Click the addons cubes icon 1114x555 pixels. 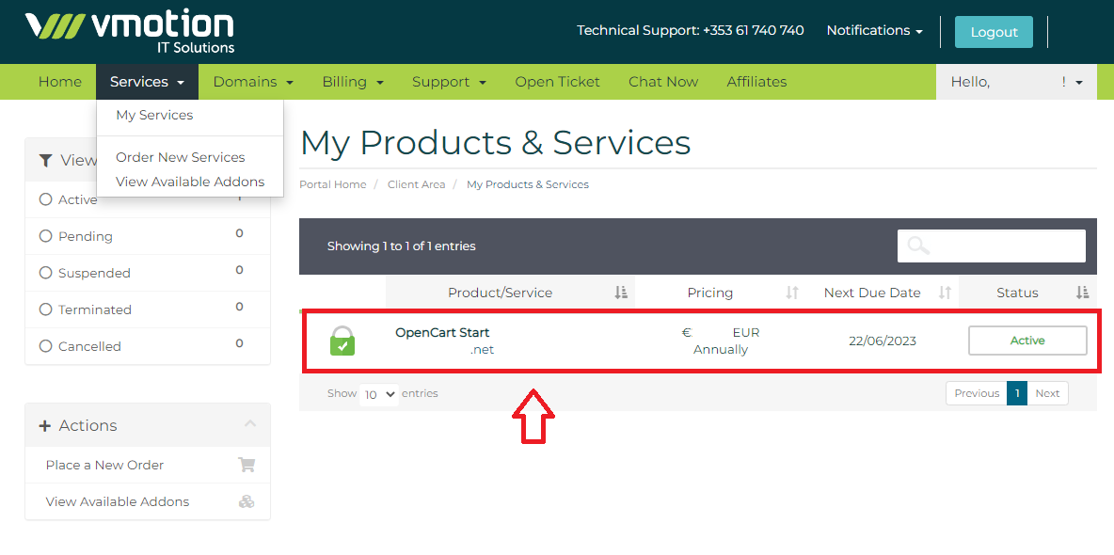[x=247, y=501]
